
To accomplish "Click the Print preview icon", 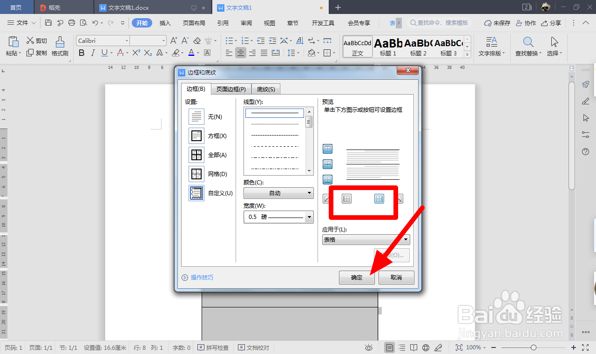I will coord(83,23).
